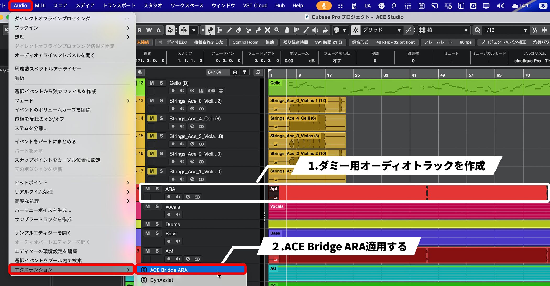Select the Range Selection tool

[x=220, y=30]
